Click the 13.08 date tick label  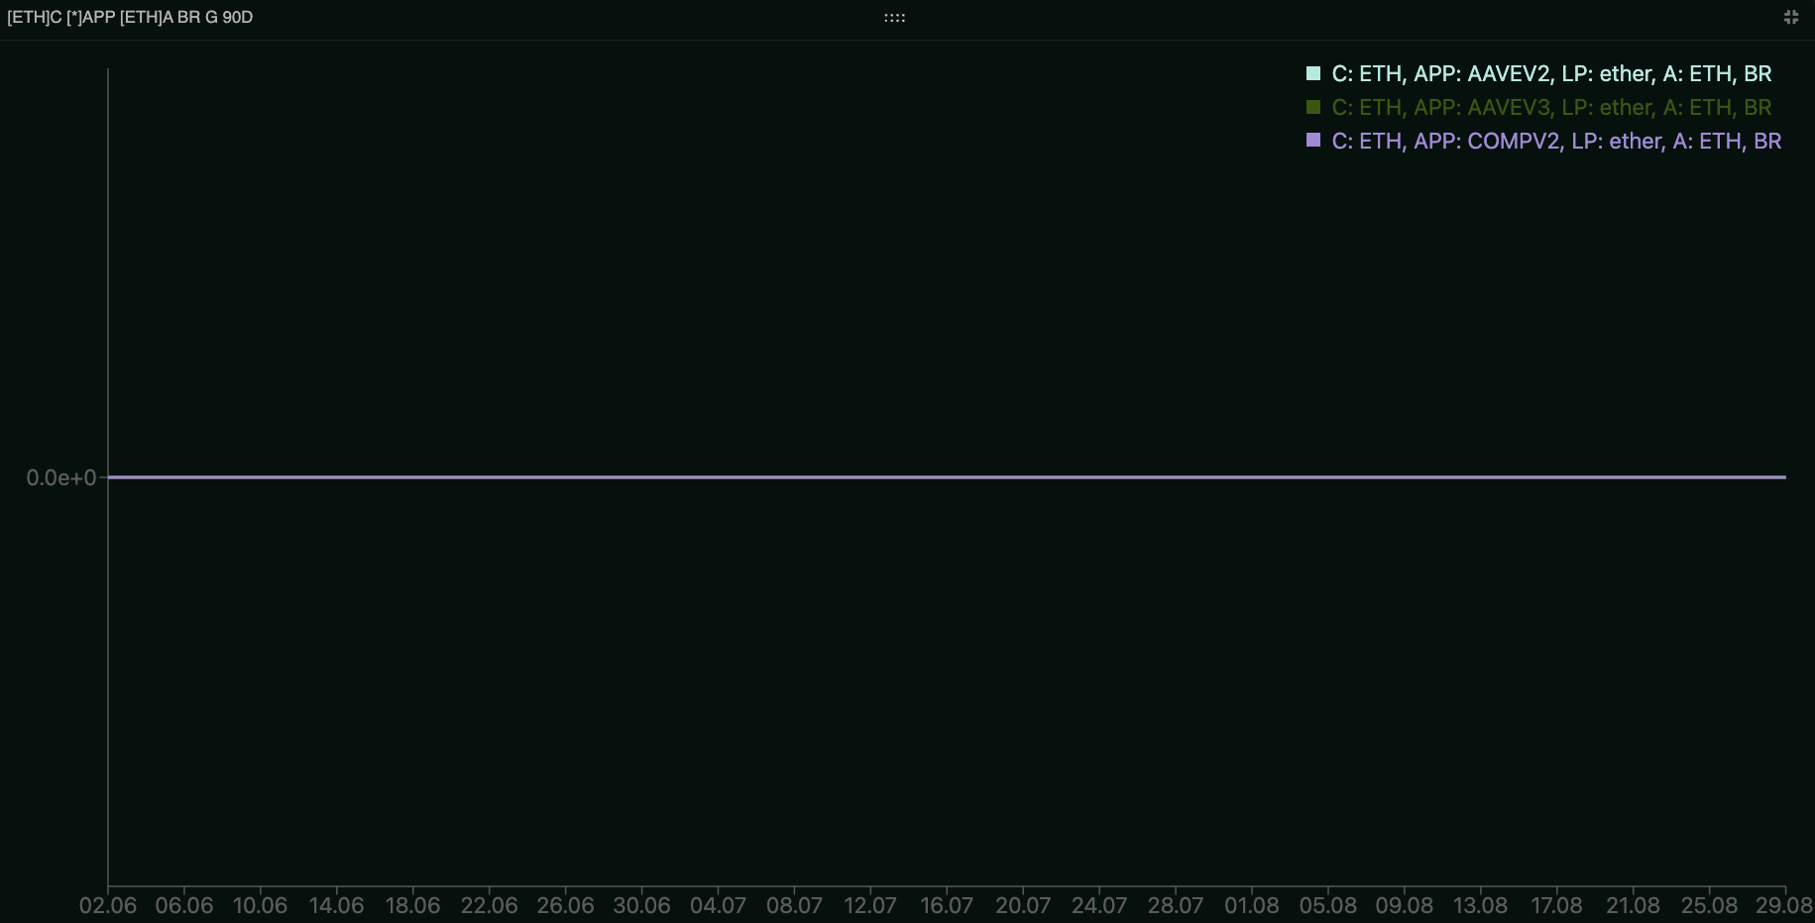coord(1480,905)
